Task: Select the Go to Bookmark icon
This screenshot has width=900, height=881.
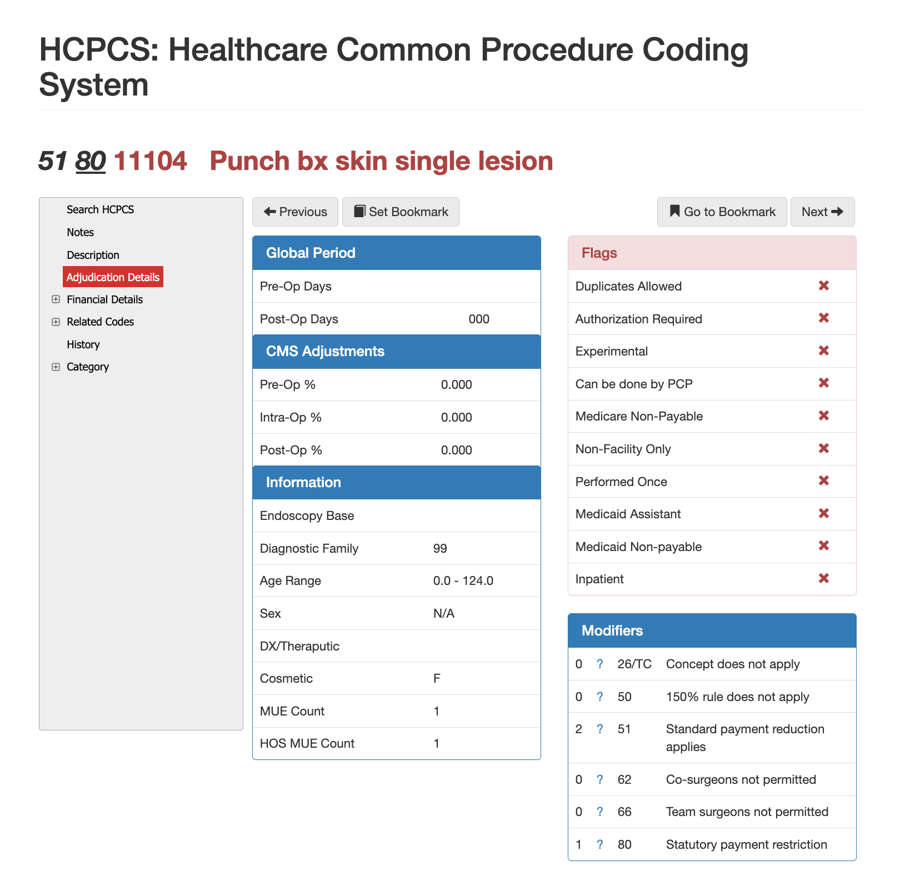Action: coord(674,212)
